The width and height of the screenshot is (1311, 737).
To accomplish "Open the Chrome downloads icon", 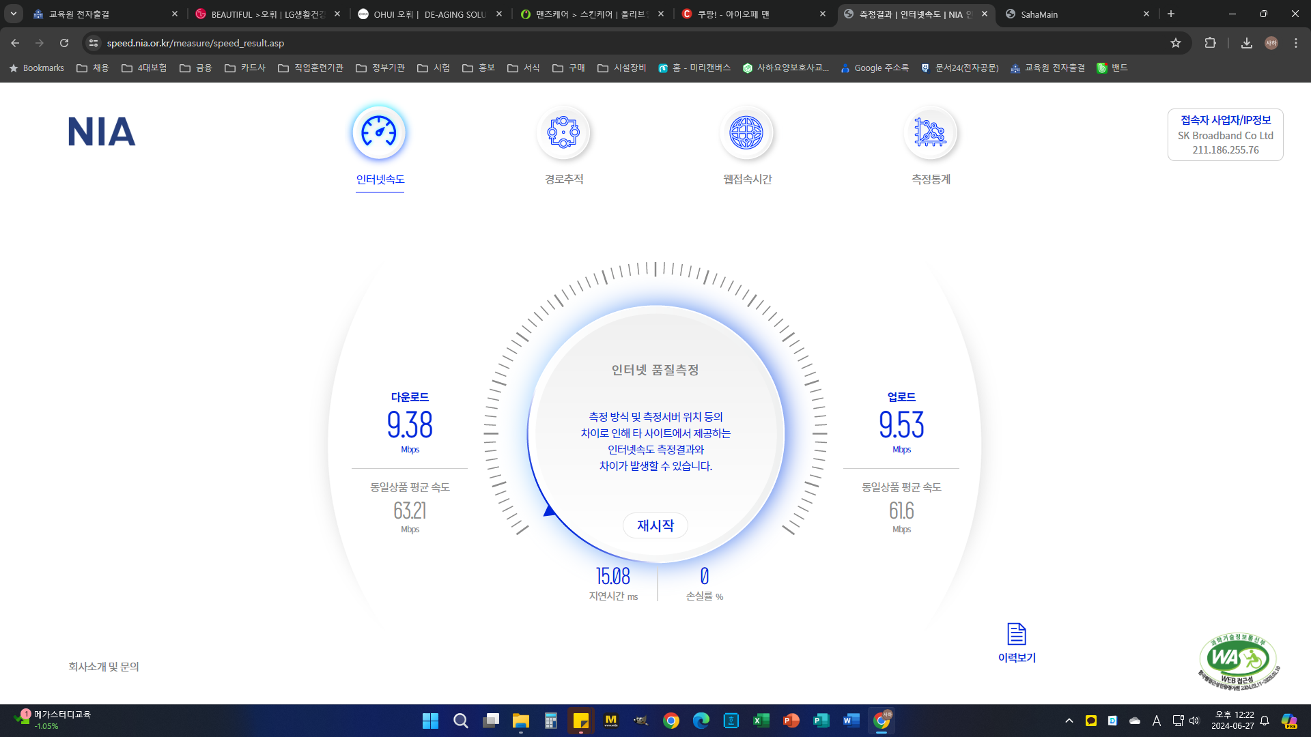I will [x=1247, y=43].
